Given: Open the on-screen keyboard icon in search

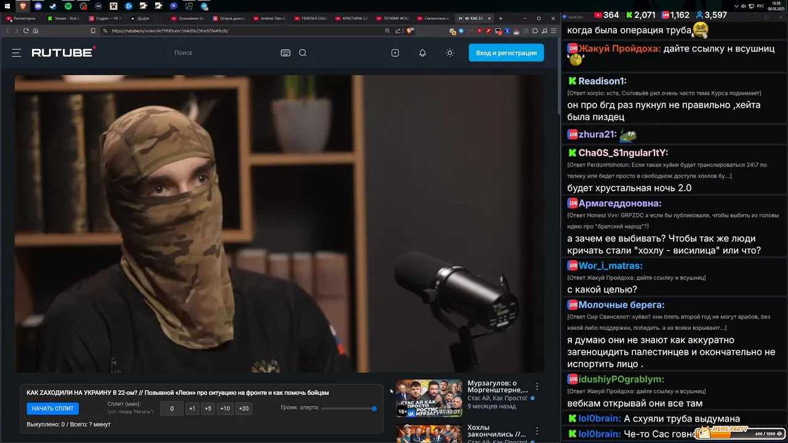Looking at the screenshot, I should coord(286,53).
